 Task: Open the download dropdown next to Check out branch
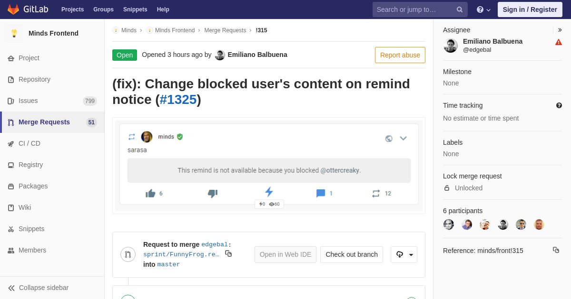pos(404,254)
